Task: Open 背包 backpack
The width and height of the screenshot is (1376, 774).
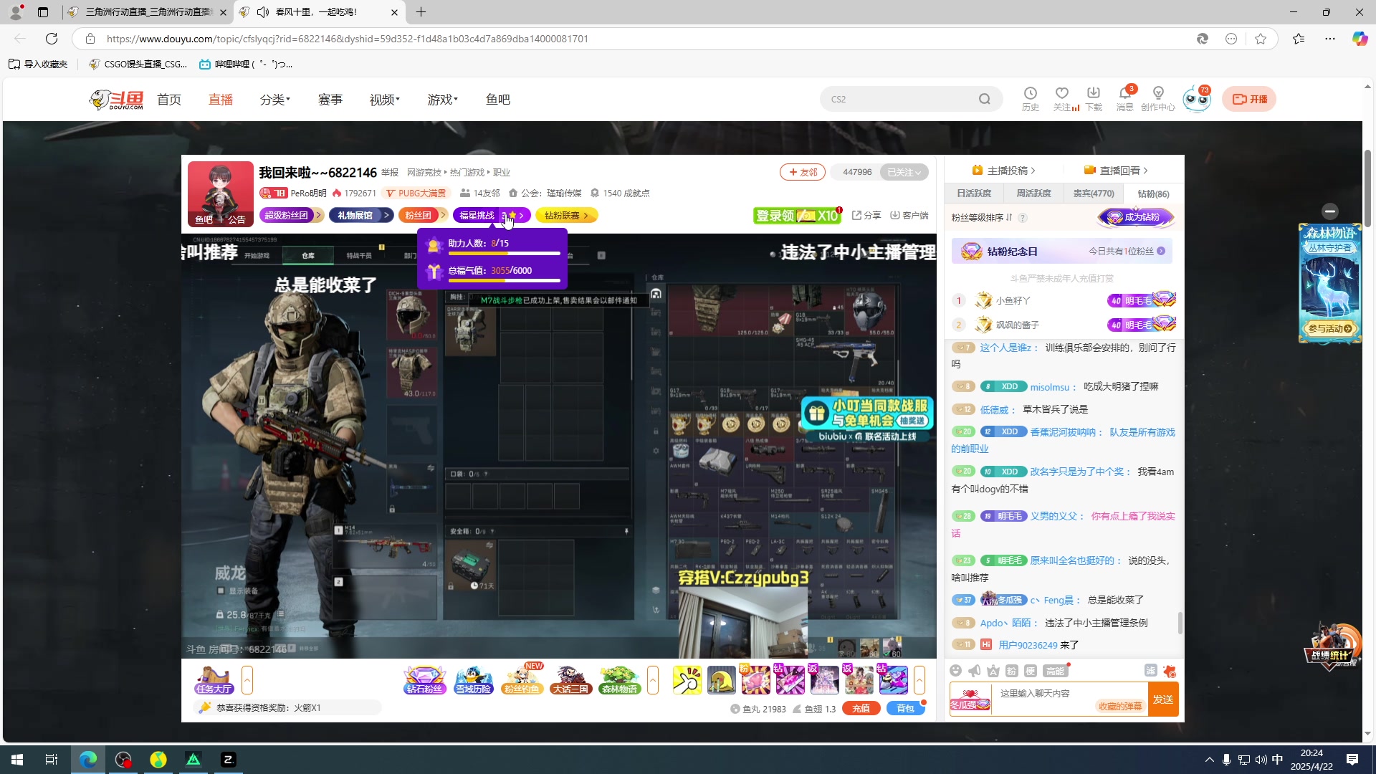Action: 905,708
